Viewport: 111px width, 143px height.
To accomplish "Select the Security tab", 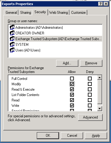I will click(40, 12).
